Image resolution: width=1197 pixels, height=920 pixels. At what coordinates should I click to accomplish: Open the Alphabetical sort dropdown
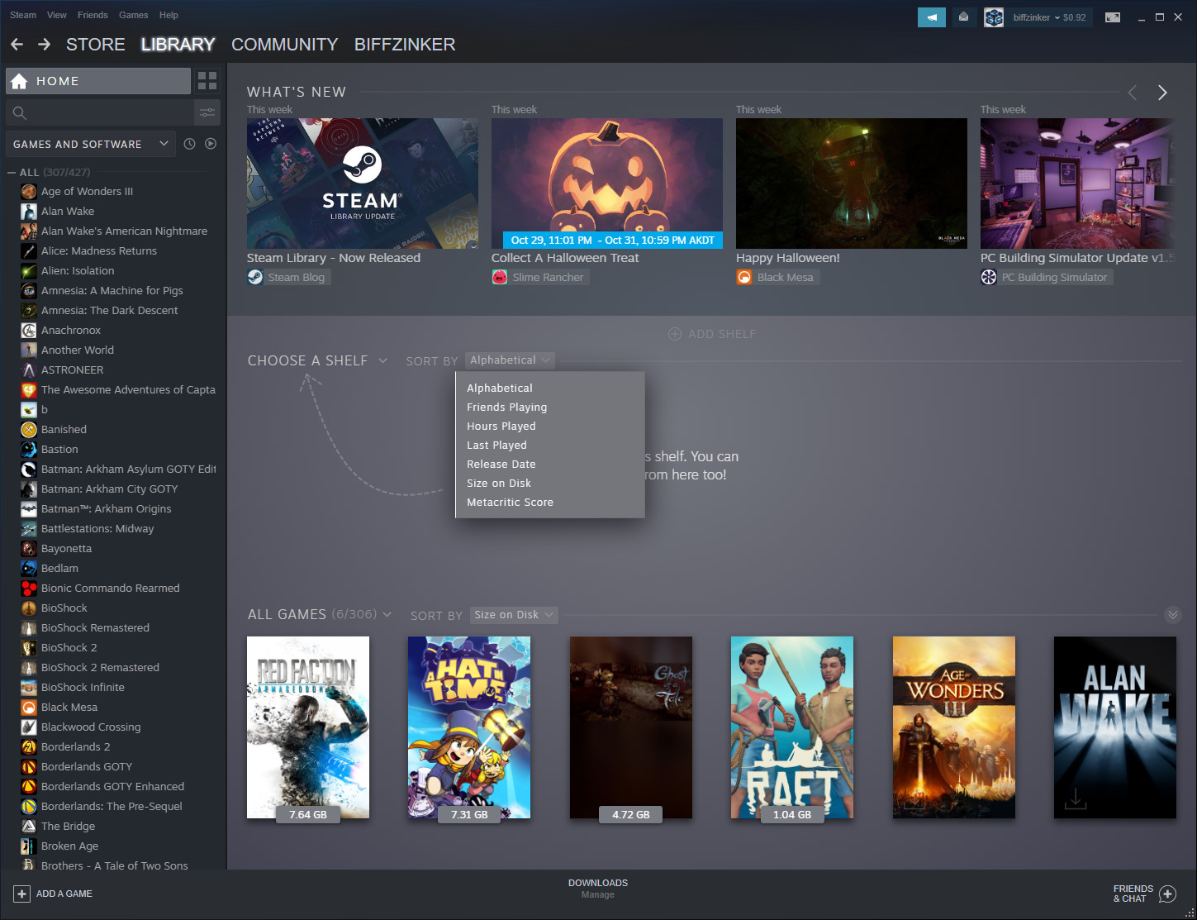(510, 360)
